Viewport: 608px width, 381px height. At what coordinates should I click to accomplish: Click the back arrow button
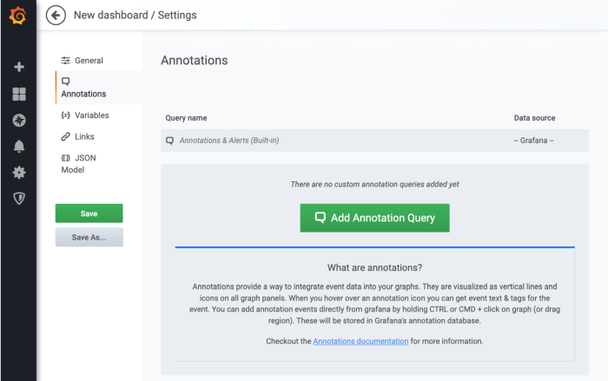pyautogui.click(x=56, y=15)
